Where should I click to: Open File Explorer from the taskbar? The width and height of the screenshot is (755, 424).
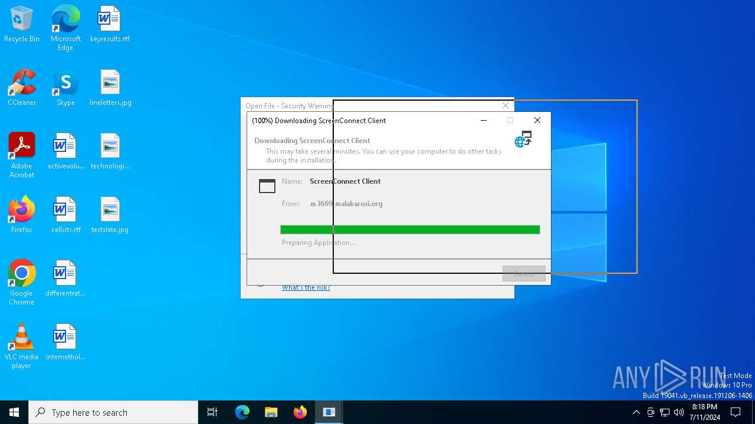tap(271, 412)
